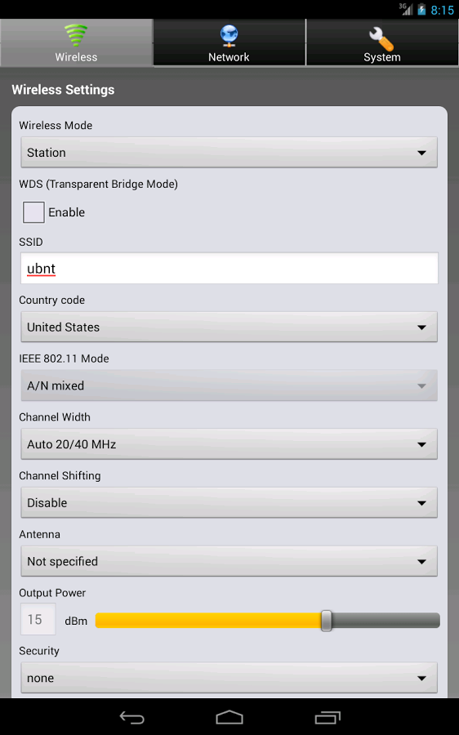Tap the System wrench icon
This screenshot has height=735, width=459.
[381, 38]
